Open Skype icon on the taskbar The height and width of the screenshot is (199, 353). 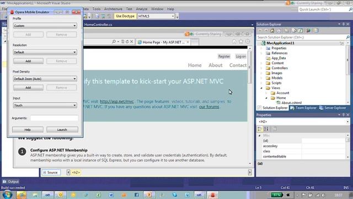pos(174,195)
